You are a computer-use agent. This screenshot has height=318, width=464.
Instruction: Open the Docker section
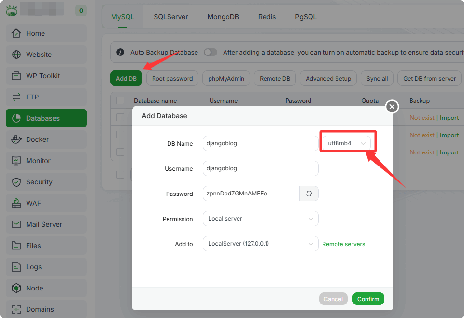coord(46,139)
